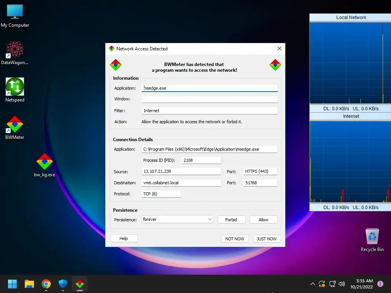Click the NOT NOW button
Screen dimensions: 391x293
click(x=235, y=239)
